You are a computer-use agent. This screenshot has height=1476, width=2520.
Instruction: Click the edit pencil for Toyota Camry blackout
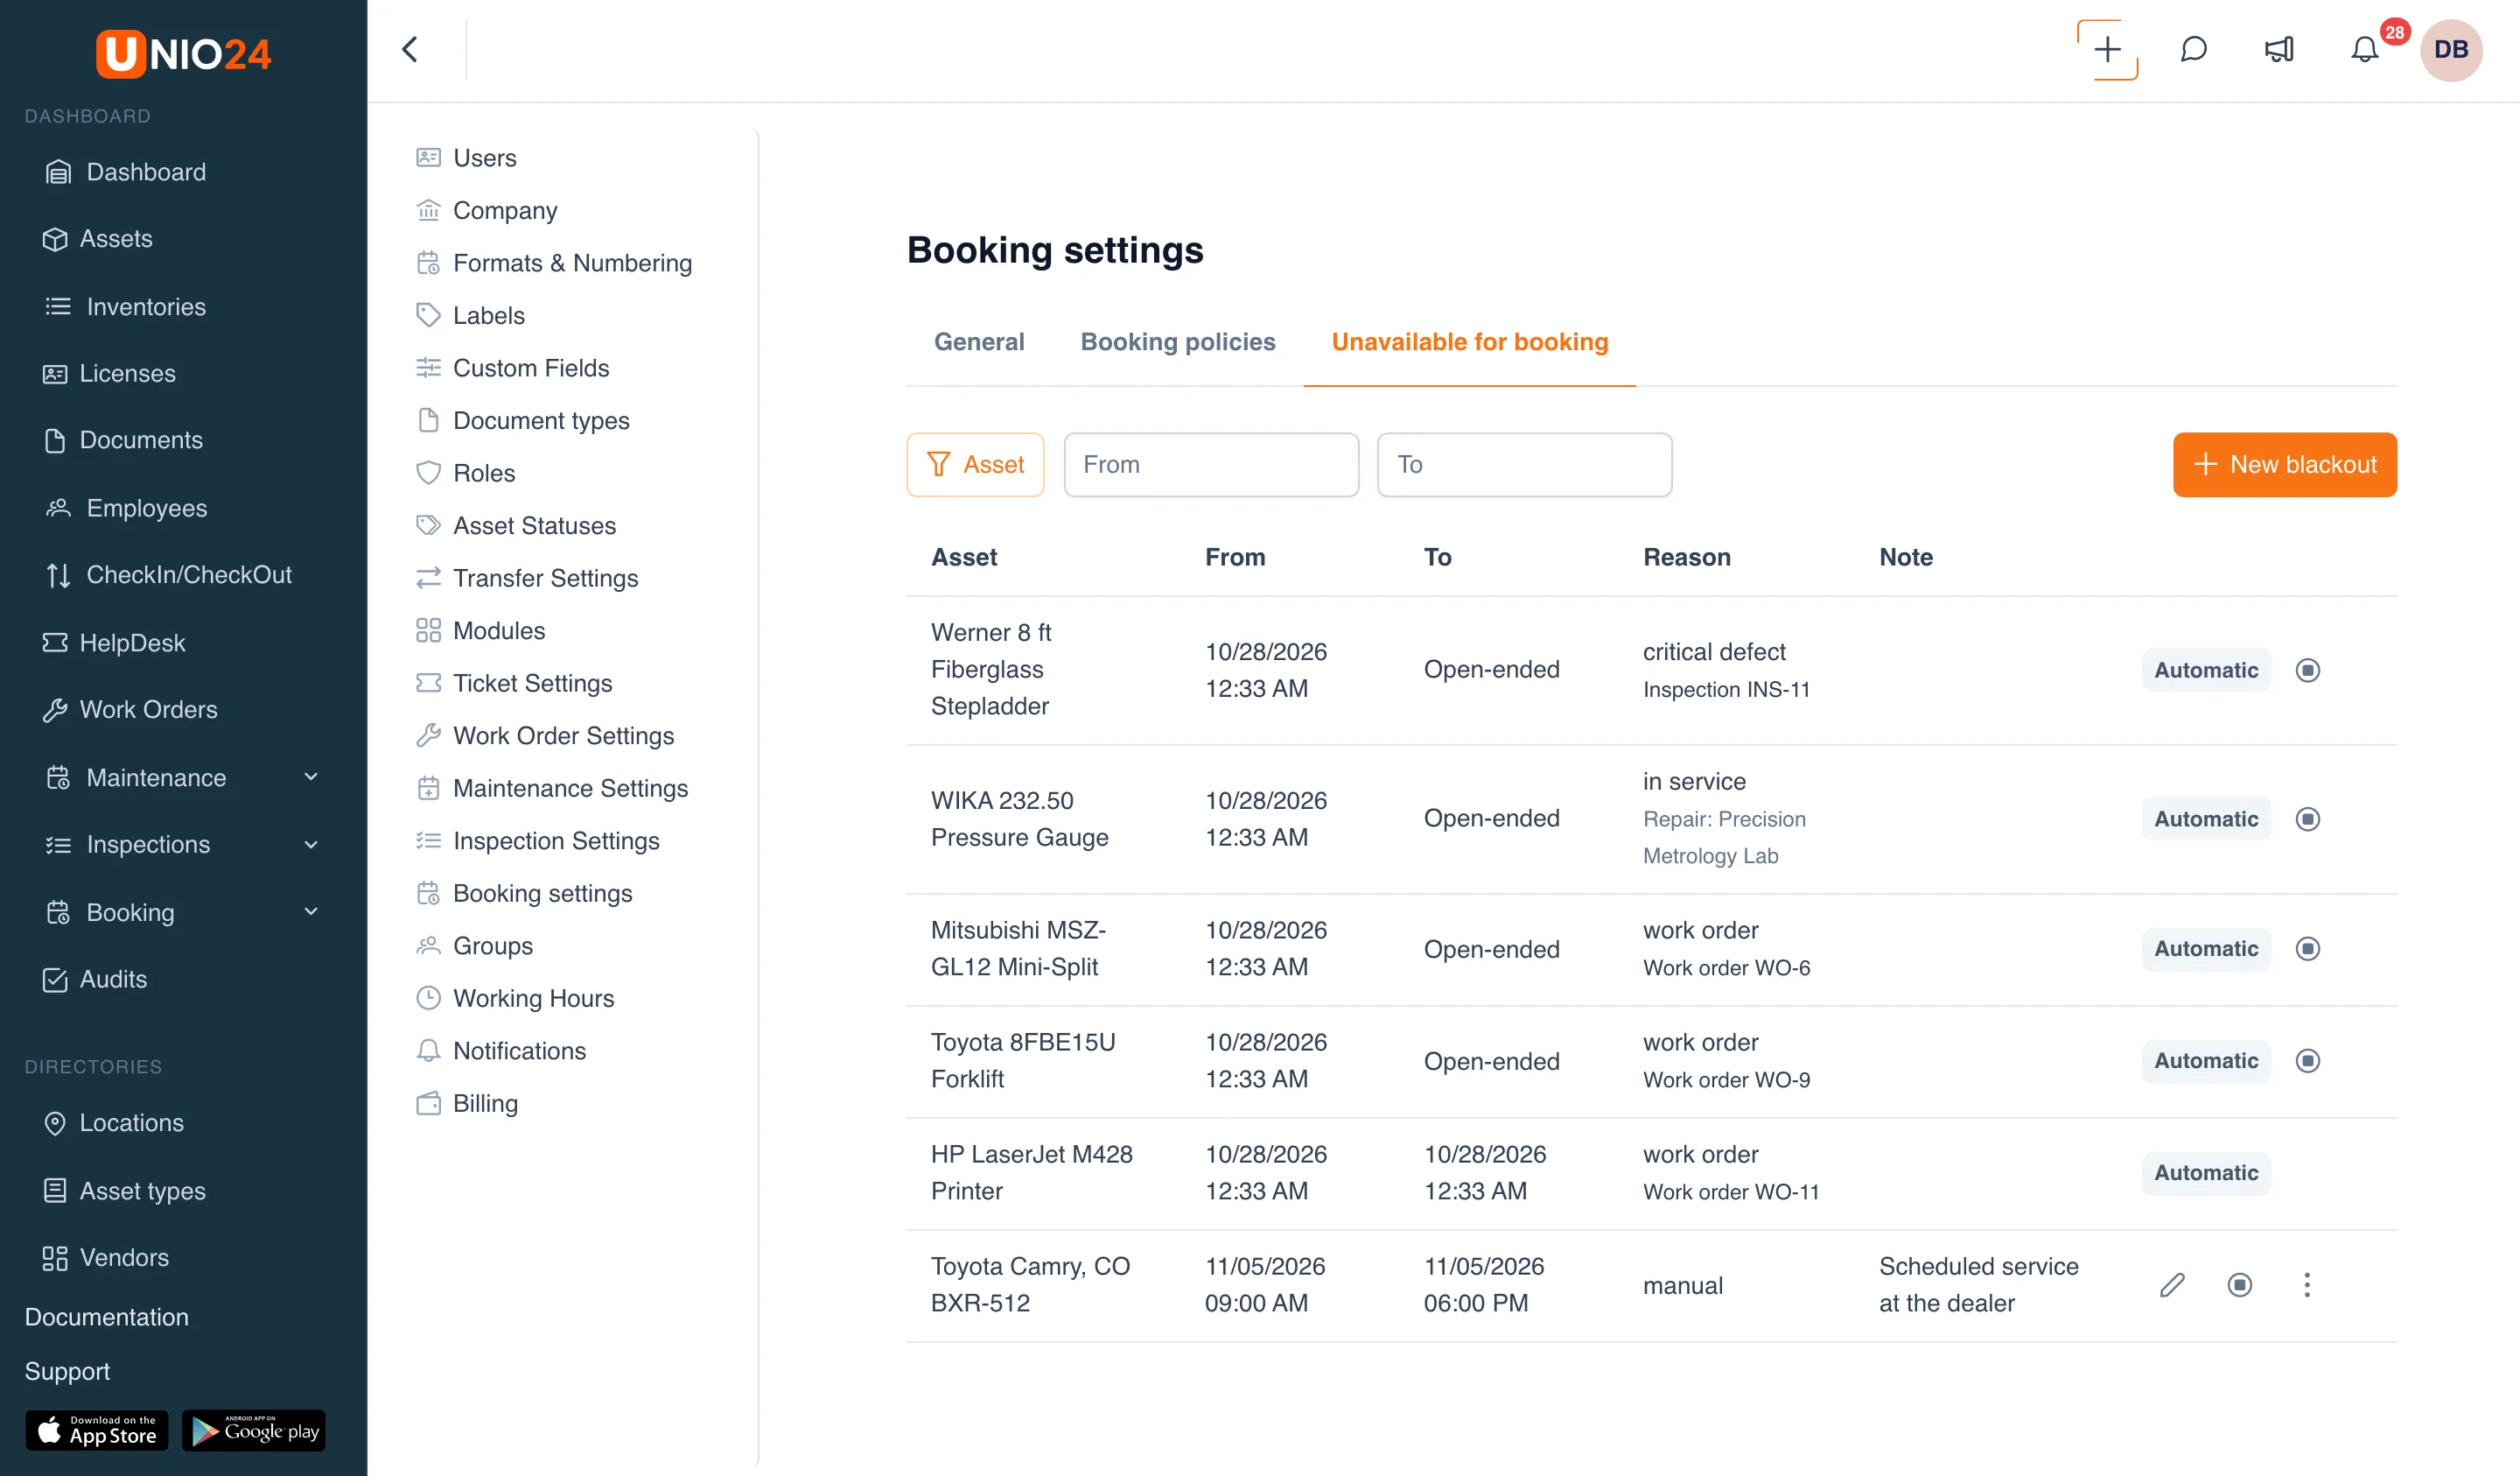[2172, 1285]
